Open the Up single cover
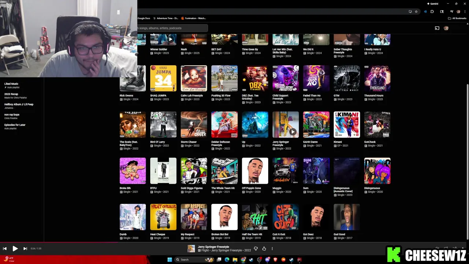This screenshot has width=469, height=264. point(255,125)
